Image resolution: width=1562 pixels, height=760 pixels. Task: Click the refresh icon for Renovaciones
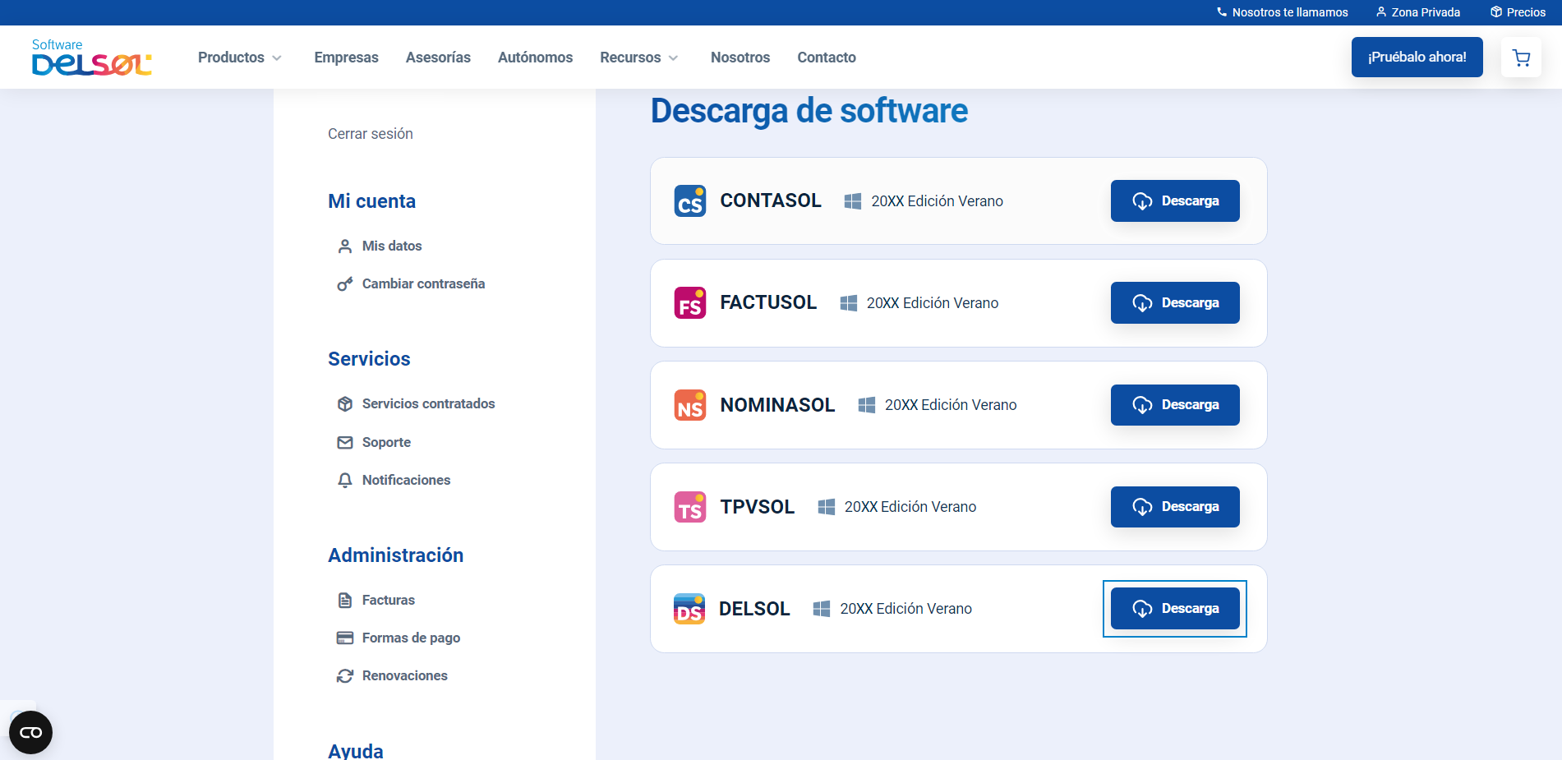(x=345, y=676)
